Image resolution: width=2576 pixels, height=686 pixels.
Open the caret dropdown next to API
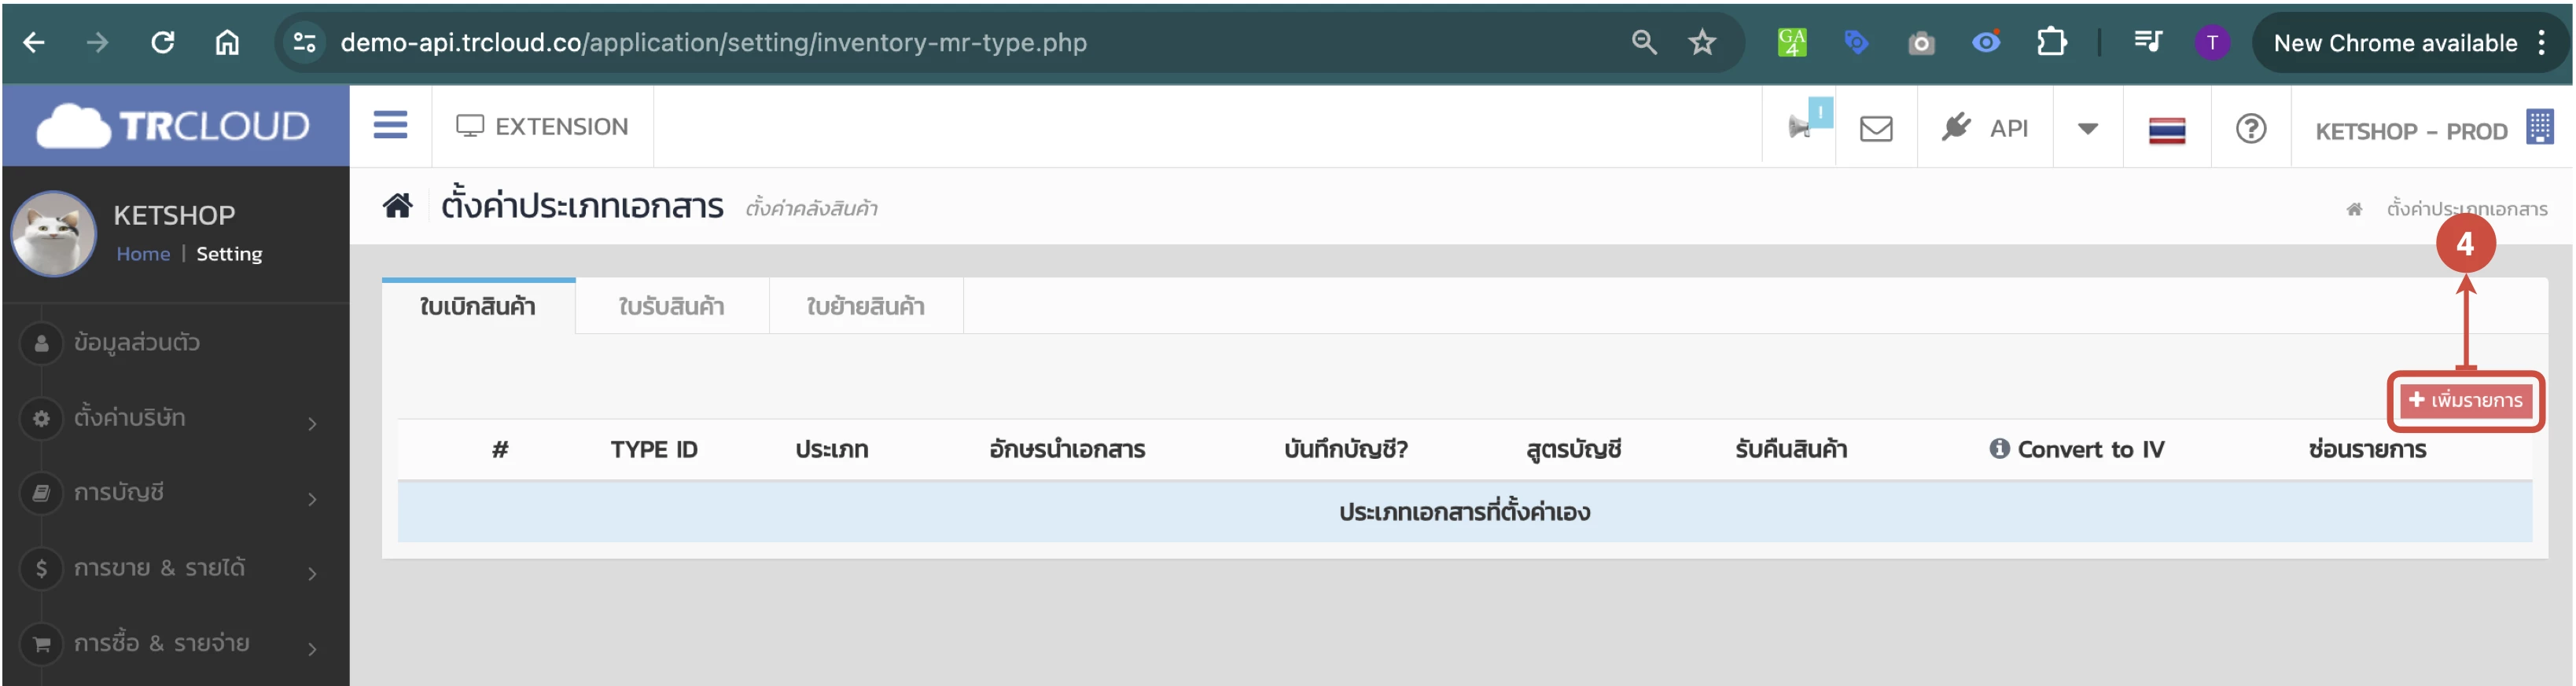pos(2087,129)
